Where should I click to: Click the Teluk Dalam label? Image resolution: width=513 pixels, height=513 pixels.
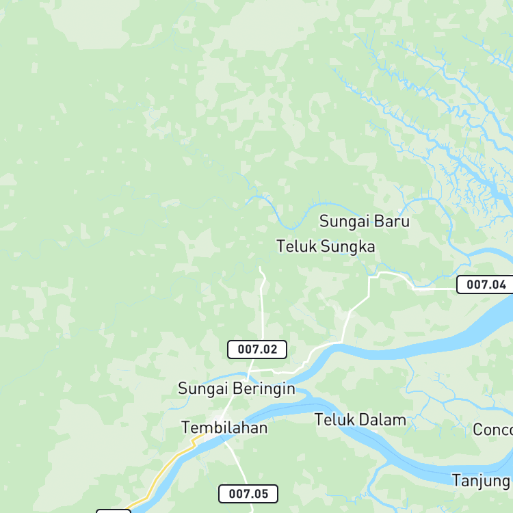pos(360,420)
